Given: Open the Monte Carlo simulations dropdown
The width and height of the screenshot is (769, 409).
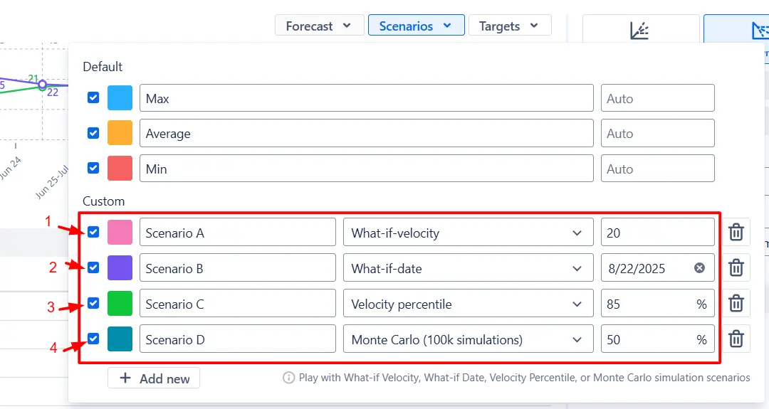Looking at the screenshot, I should coord(468,339).
